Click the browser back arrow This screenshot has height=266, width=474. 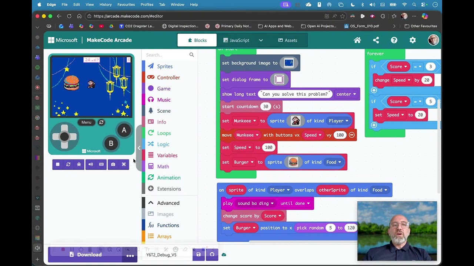tap(59, 16)
